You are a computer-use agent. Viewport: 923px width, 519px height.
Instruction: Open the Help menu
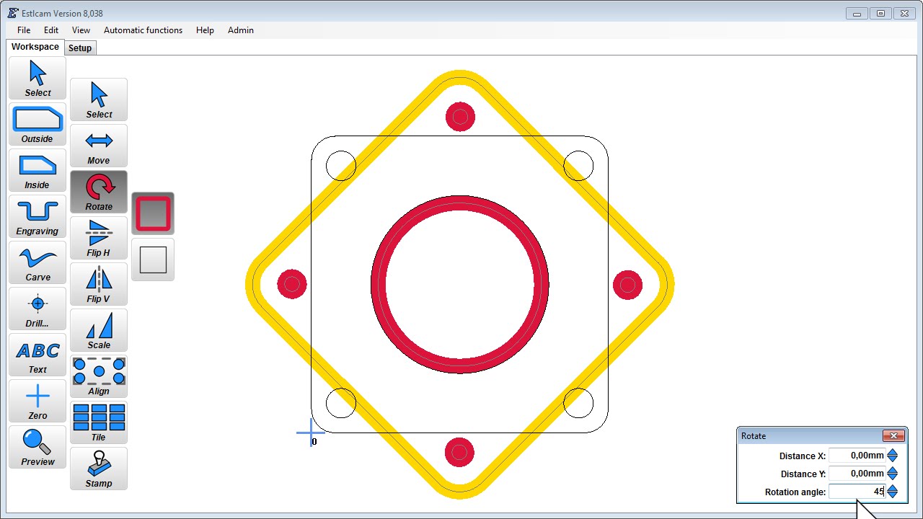coord(205,30)
